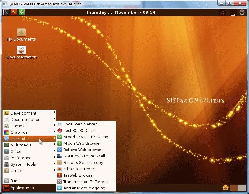Click the SliTaz bug report icon
Image resolution: width=249 pixels, height=194 pixels.
tap(60, 169)
